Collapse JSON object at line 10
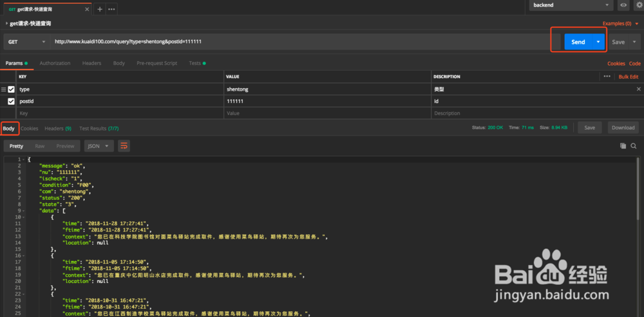The height and width of the screenshot is (317, 644). click(x=24, y=217)
